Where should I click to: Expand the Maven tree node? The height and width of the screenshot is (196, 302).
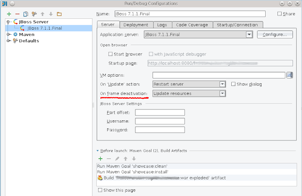point(8,34)
